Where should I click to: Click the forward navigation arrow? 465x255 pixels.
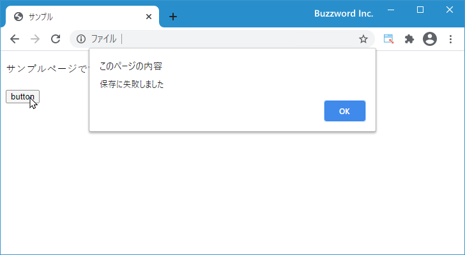coord(35,39)
